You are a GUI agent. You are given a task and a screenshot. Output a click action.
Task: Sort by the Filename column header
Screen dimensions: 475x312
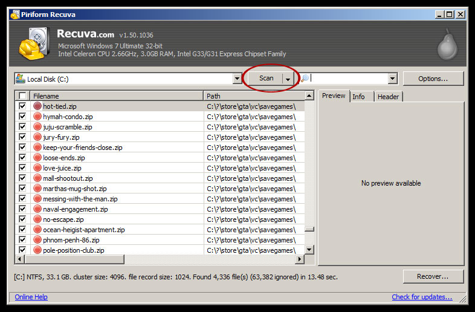(x=117, y=96)
